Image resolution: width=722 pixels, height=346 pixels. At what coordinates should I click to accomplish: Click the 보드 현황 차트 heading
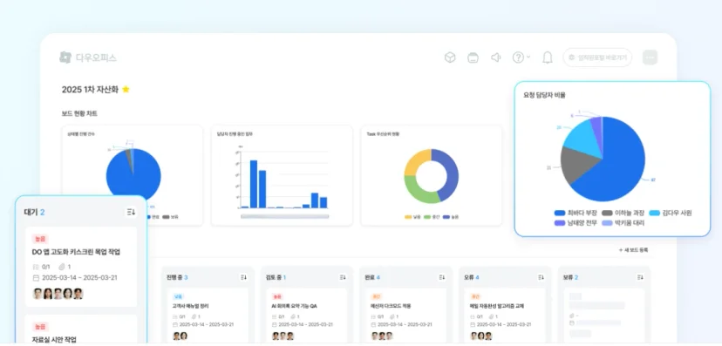[79, 113]
